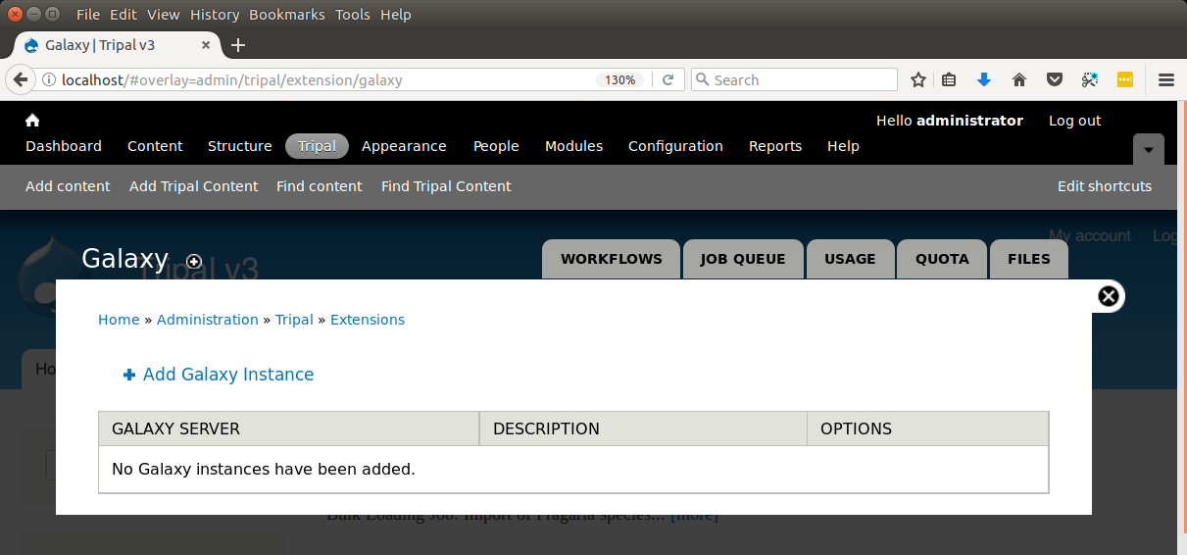Open Help in Drupal admin menu

[843, 146]
